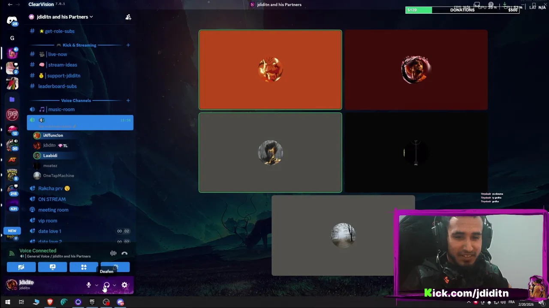Focus the foggy tree avatar tile
The width and height of the screenshot is (549, 308).
point(343,235)
